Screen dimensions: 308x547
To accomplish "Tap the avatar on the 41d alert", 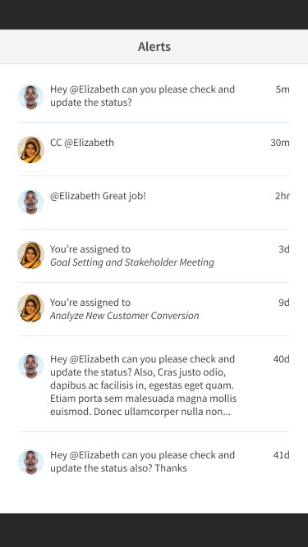I will 30,462.
